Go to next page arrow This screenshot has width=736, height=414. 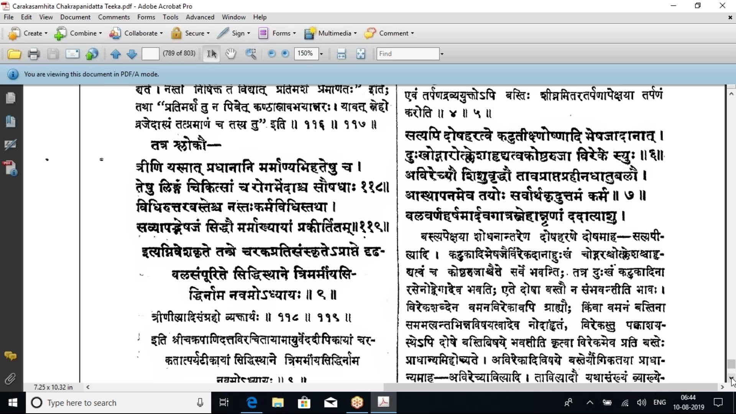(131, 54)
